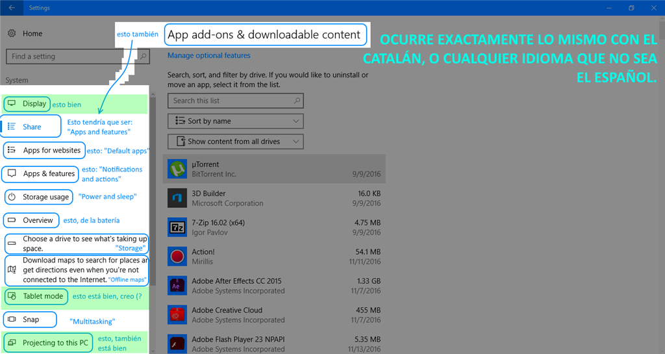Click the Storage usage power icon
The width and height of the screenshot is (665, 354).
tap(12, 197)
